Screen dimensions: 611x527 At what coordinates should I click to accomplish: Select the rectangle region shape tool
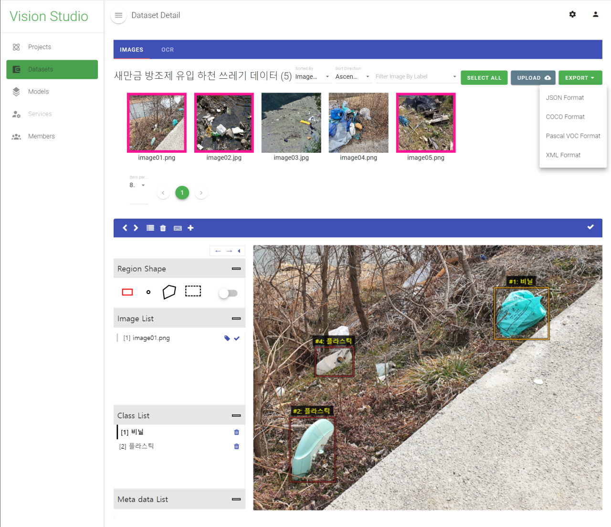(127, 292)
